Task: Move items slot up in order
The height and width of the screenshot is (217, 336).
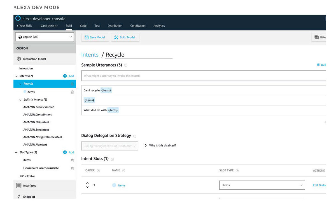Action: 87,183
